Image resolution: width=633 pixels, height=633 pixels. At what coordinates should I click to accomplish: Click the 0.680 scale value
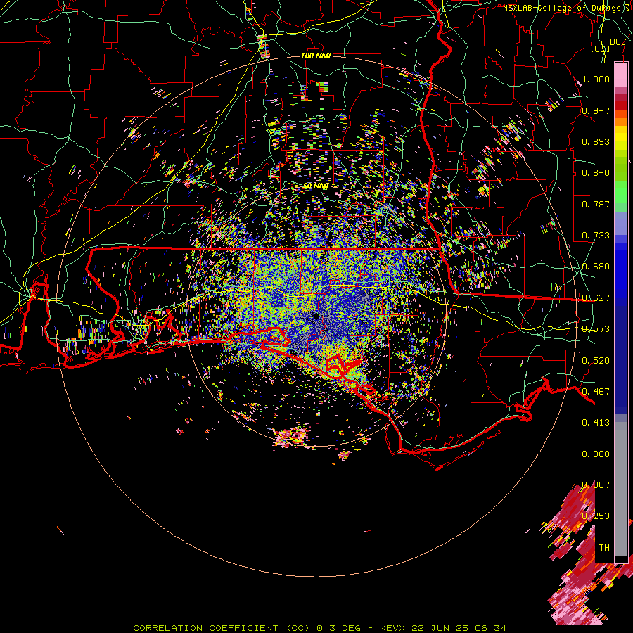coord(596,267)
